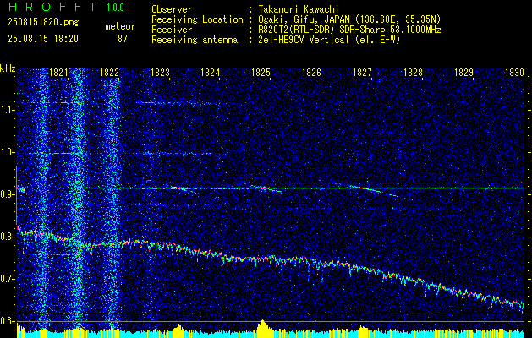The width and height of the screenshot is (532, 338).
Task: Click the 2el-HB9CV Vertical antenna text
Action: click(329, 40)
